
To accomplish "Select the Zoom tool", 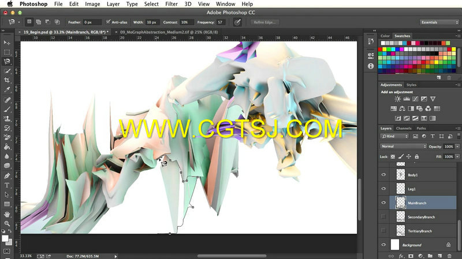I will point(7,223).
